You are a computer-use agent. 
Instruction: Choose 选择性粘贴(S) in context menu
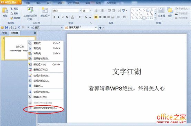pyautogui.click(x=46, y=59)
